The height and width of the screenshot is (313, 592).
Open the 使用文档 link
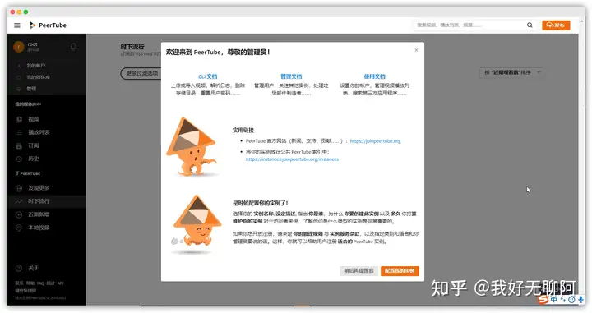pos(375,76)
